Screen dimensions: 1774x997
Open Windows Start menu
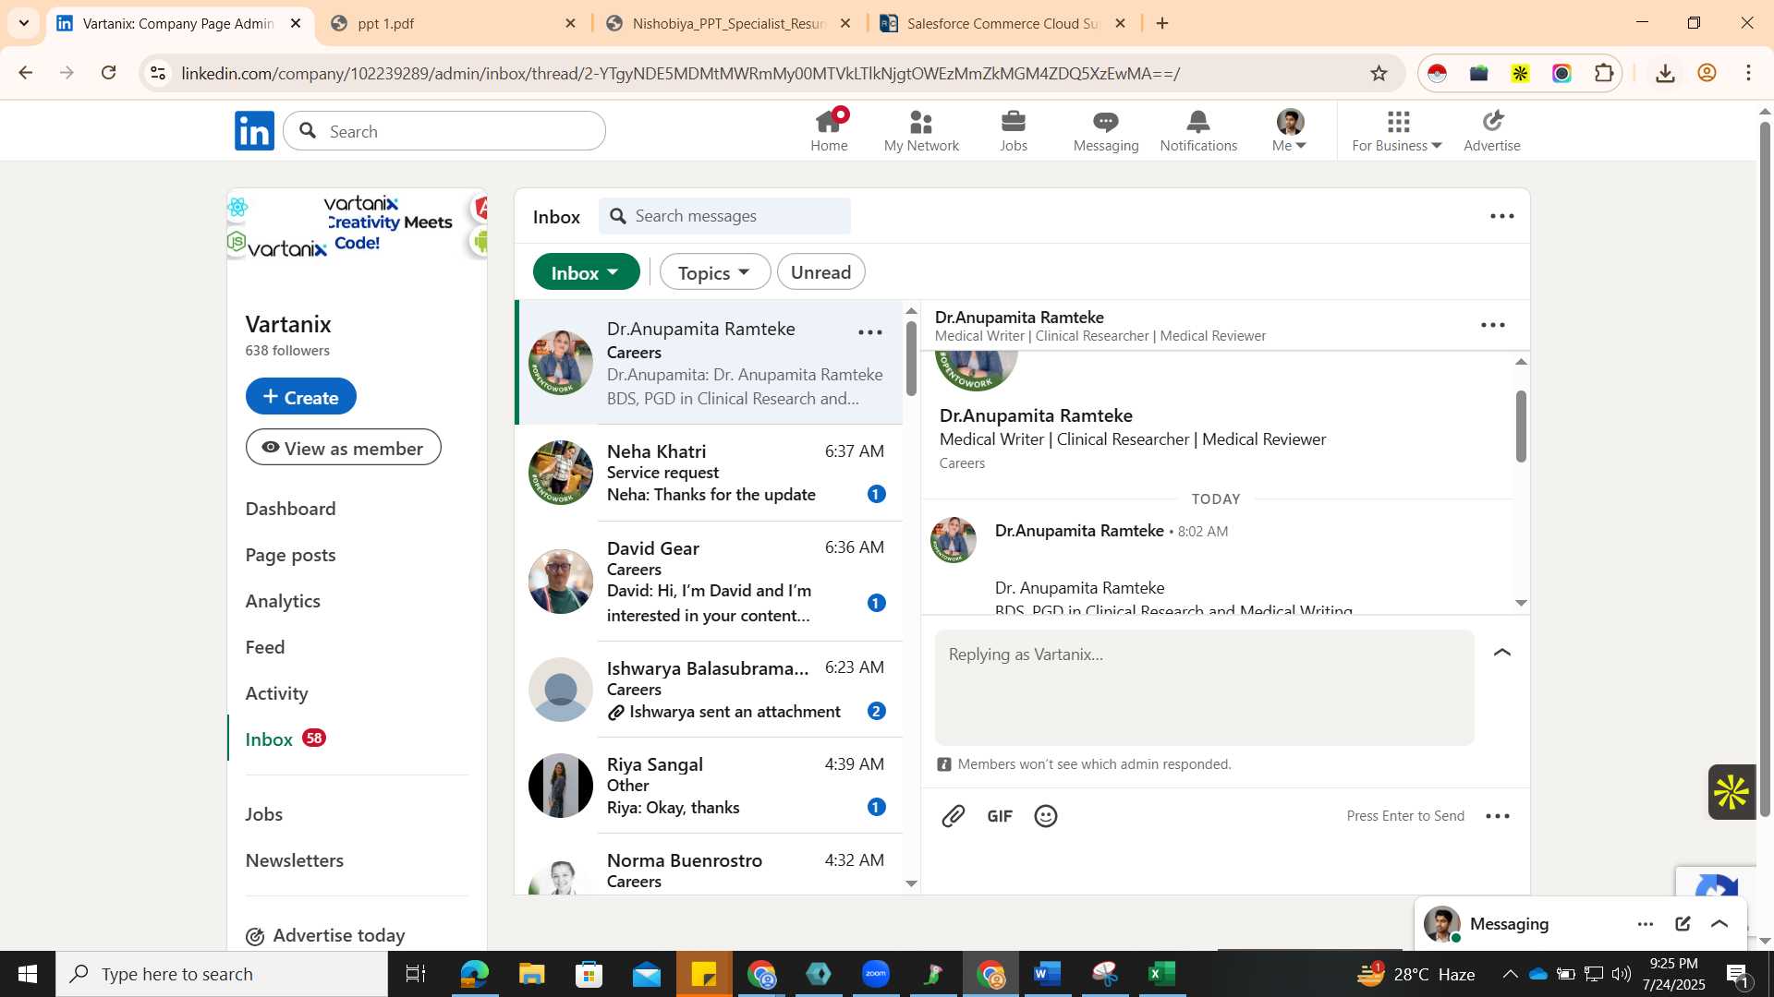[28, 974]
